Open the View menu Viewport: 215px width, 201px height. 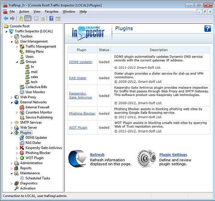pyautogui.click(x=37, y=11)
